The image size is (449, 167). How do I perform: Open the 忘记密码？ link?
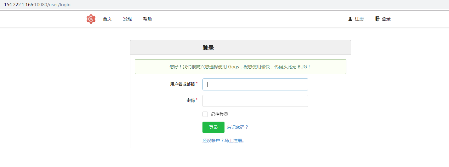click(238, 127)
